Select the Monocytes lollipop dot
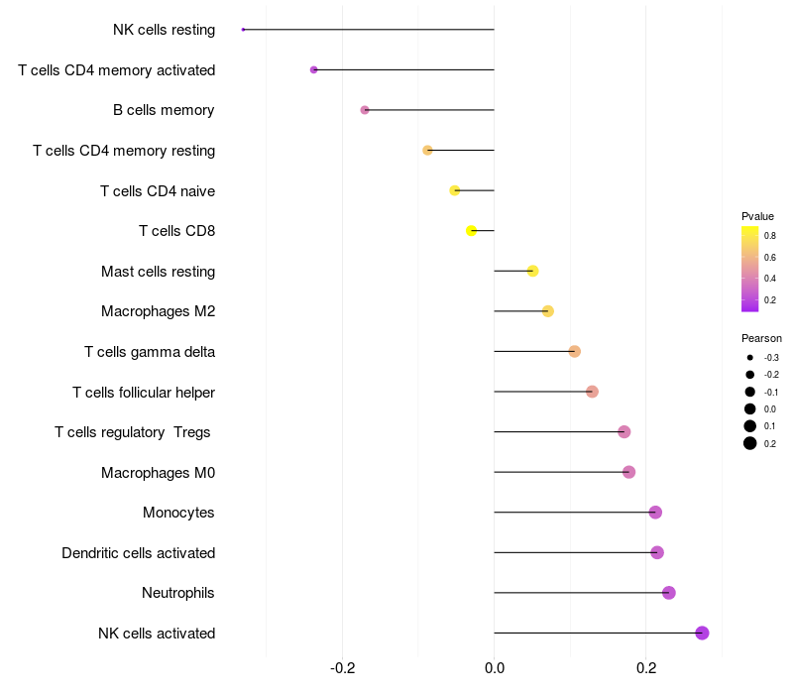The height and width of the screenshot is (694, 793). (655, 513)
